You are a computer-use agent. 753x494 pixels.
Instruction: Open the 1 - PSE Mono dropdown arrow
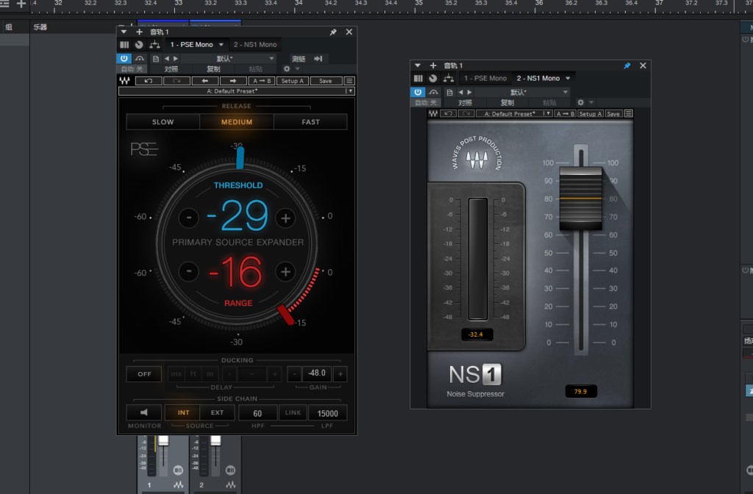[221, 44]
